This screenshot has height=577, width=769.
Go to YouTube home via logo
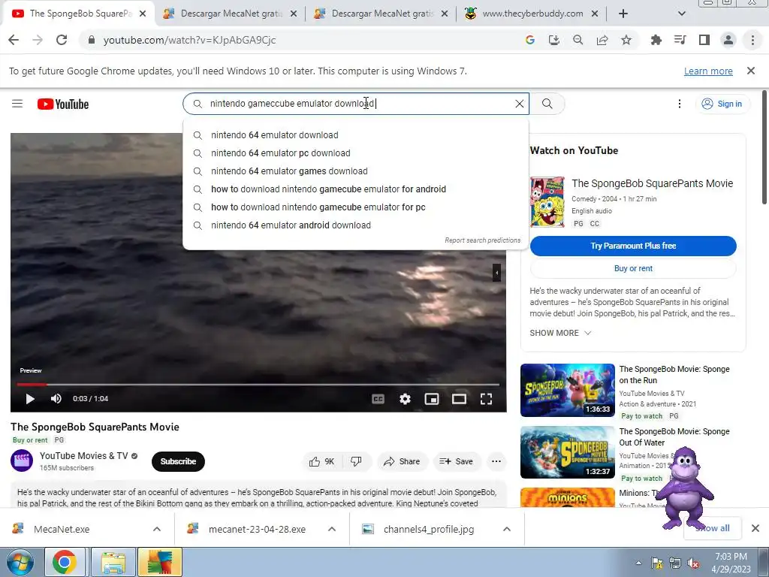pyautogui.click(x=63, y=104)
